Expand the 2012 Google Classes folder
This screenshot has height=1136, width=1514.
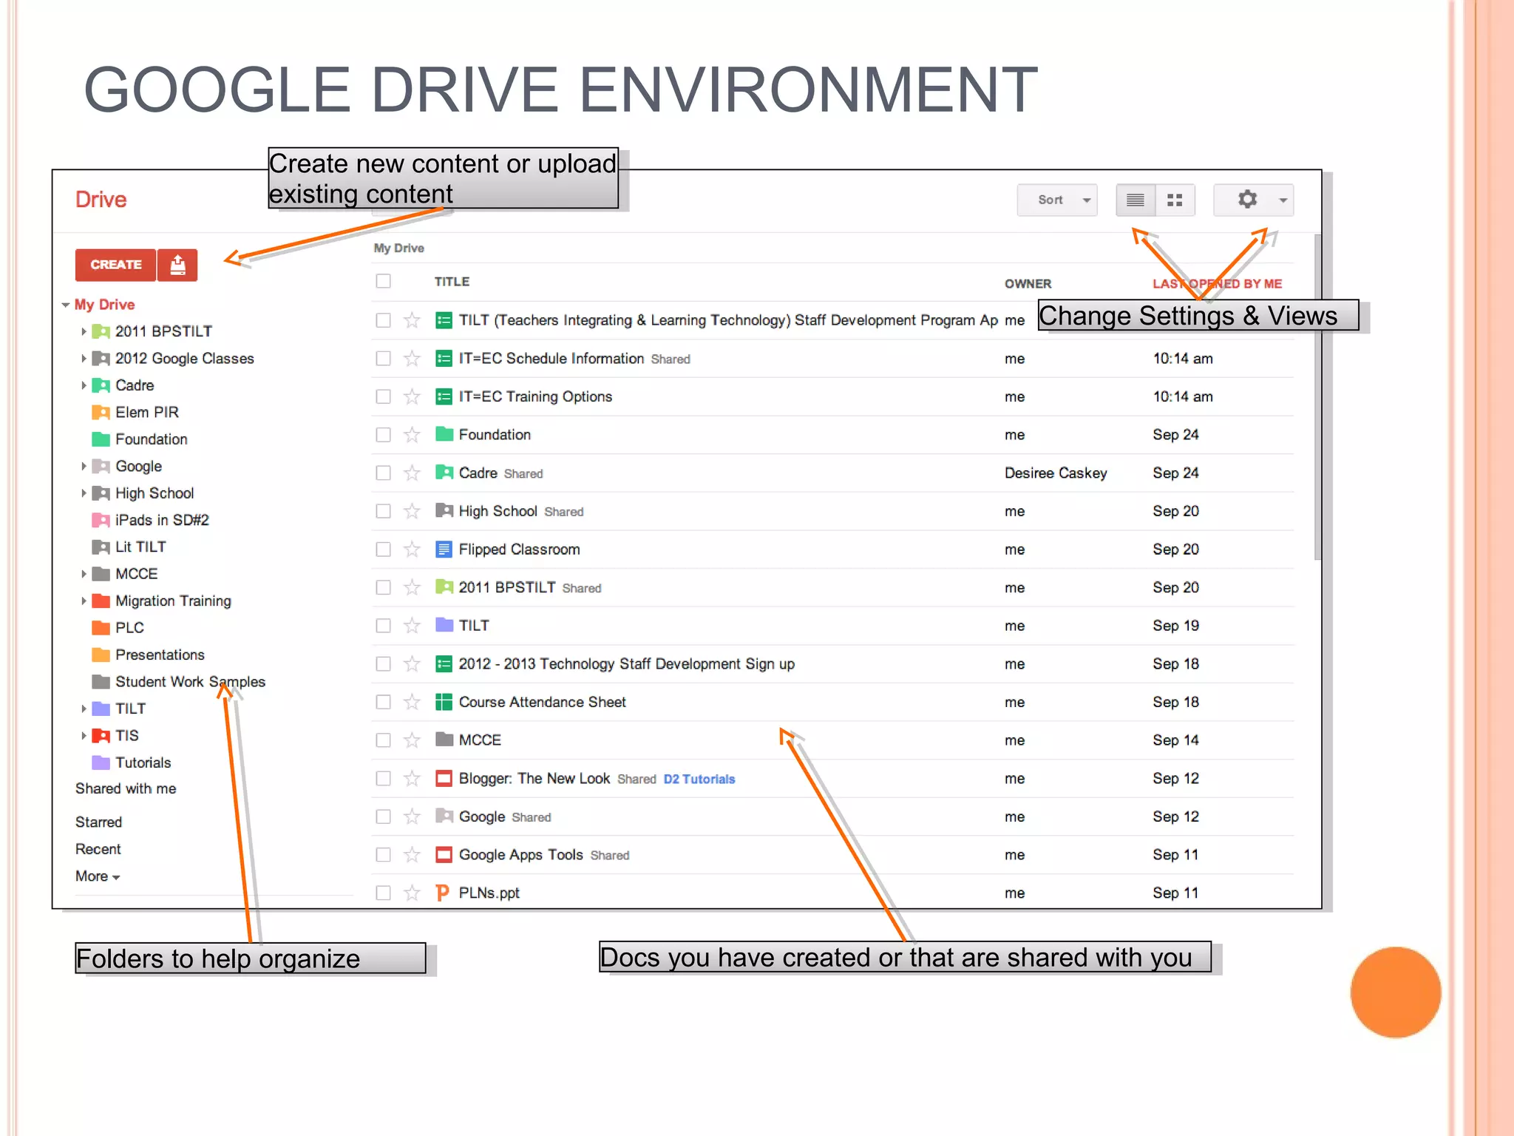click(84, 359)
